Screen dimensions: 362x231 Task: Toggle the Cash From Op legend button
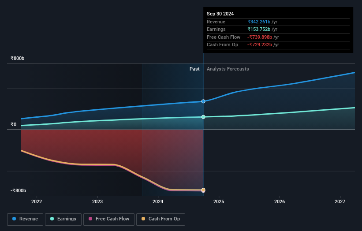160,219
